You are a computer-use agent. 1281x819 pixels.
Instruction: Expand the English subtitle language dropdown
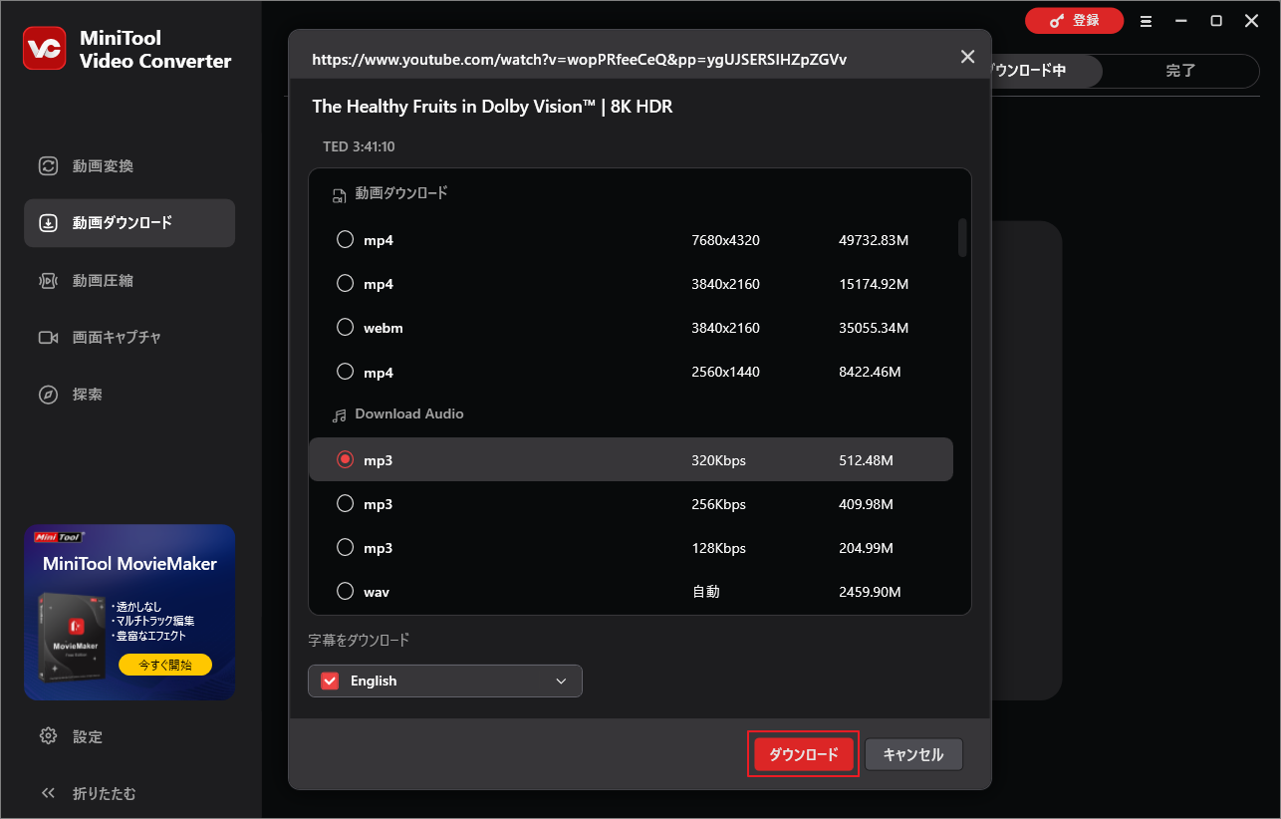pyautogui.click(x=561, y=682)
